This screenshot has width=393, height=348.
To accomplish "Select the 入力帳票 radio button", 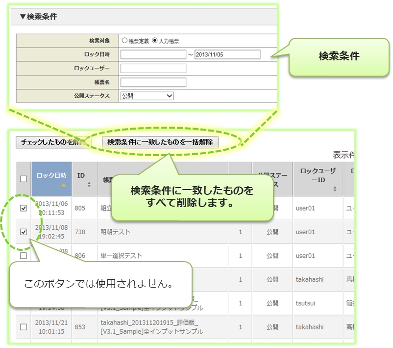I will coord(155,41).
